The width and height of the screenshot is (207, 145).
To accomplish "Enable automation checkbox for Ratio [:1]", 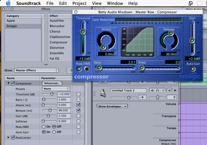I will click(x=78, y=100).
